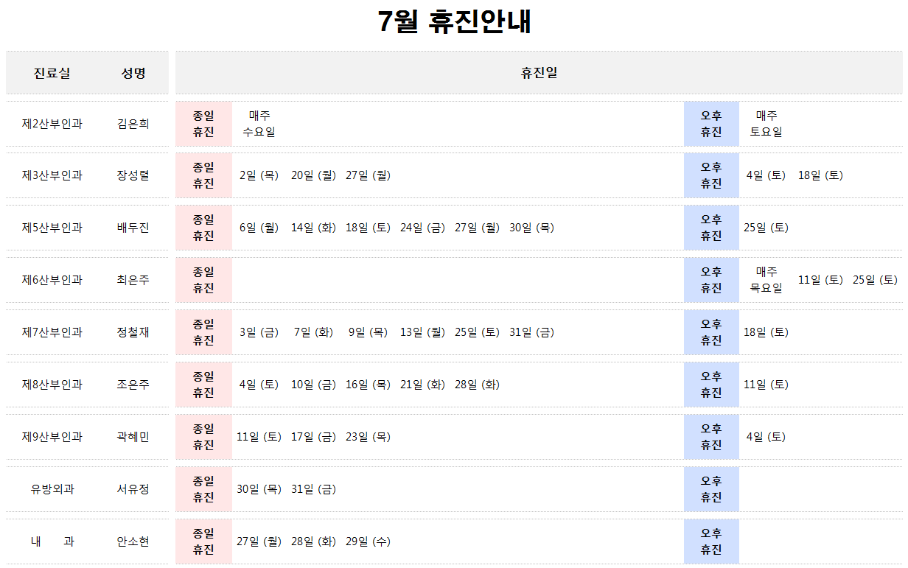This screenshot has width=908, height=568.
Task: Click the blue 오후휴진 label for 정철재
Action: click(711, 332)
